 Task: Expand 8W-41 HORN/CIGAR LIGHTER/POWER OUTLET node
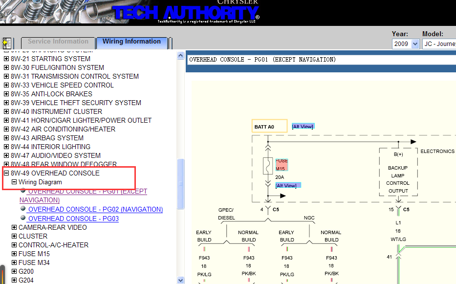pyautogui.click(x=6, y=120)
